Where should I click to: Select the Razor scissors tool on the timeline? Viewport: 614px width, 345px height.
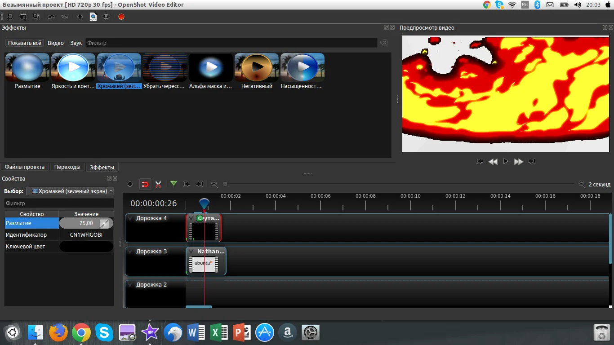click(x=158, y=184)
